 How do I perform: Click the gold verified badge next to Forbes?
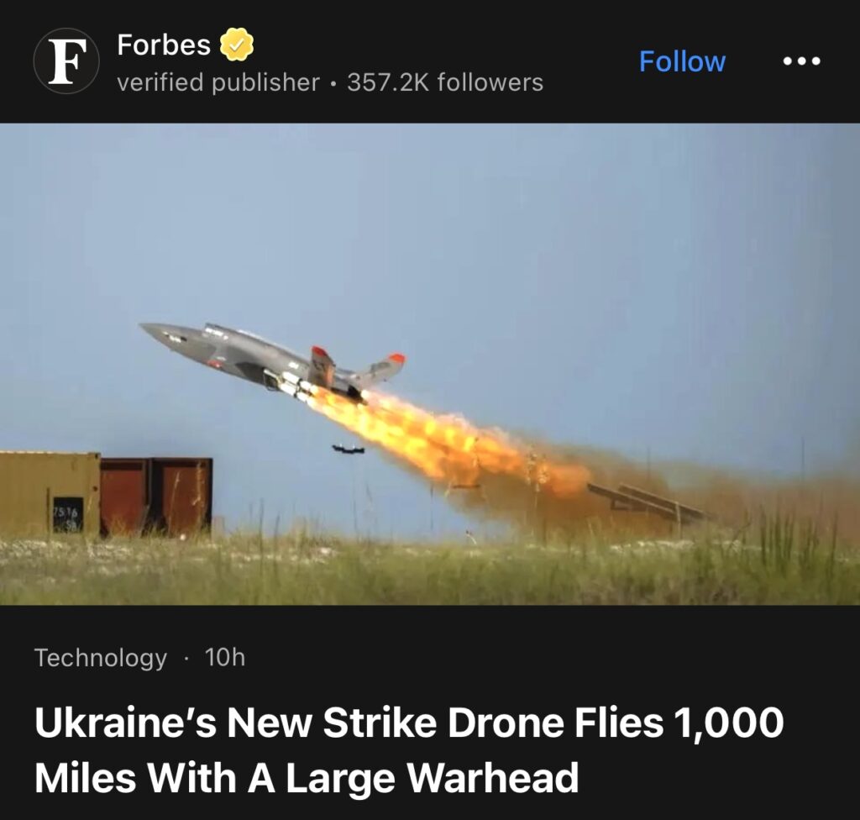pos(236,45)
